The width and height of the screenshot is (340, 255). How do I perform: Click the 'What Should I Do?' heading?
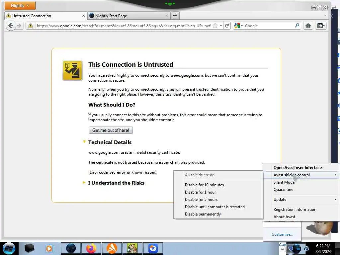[112, 105]
